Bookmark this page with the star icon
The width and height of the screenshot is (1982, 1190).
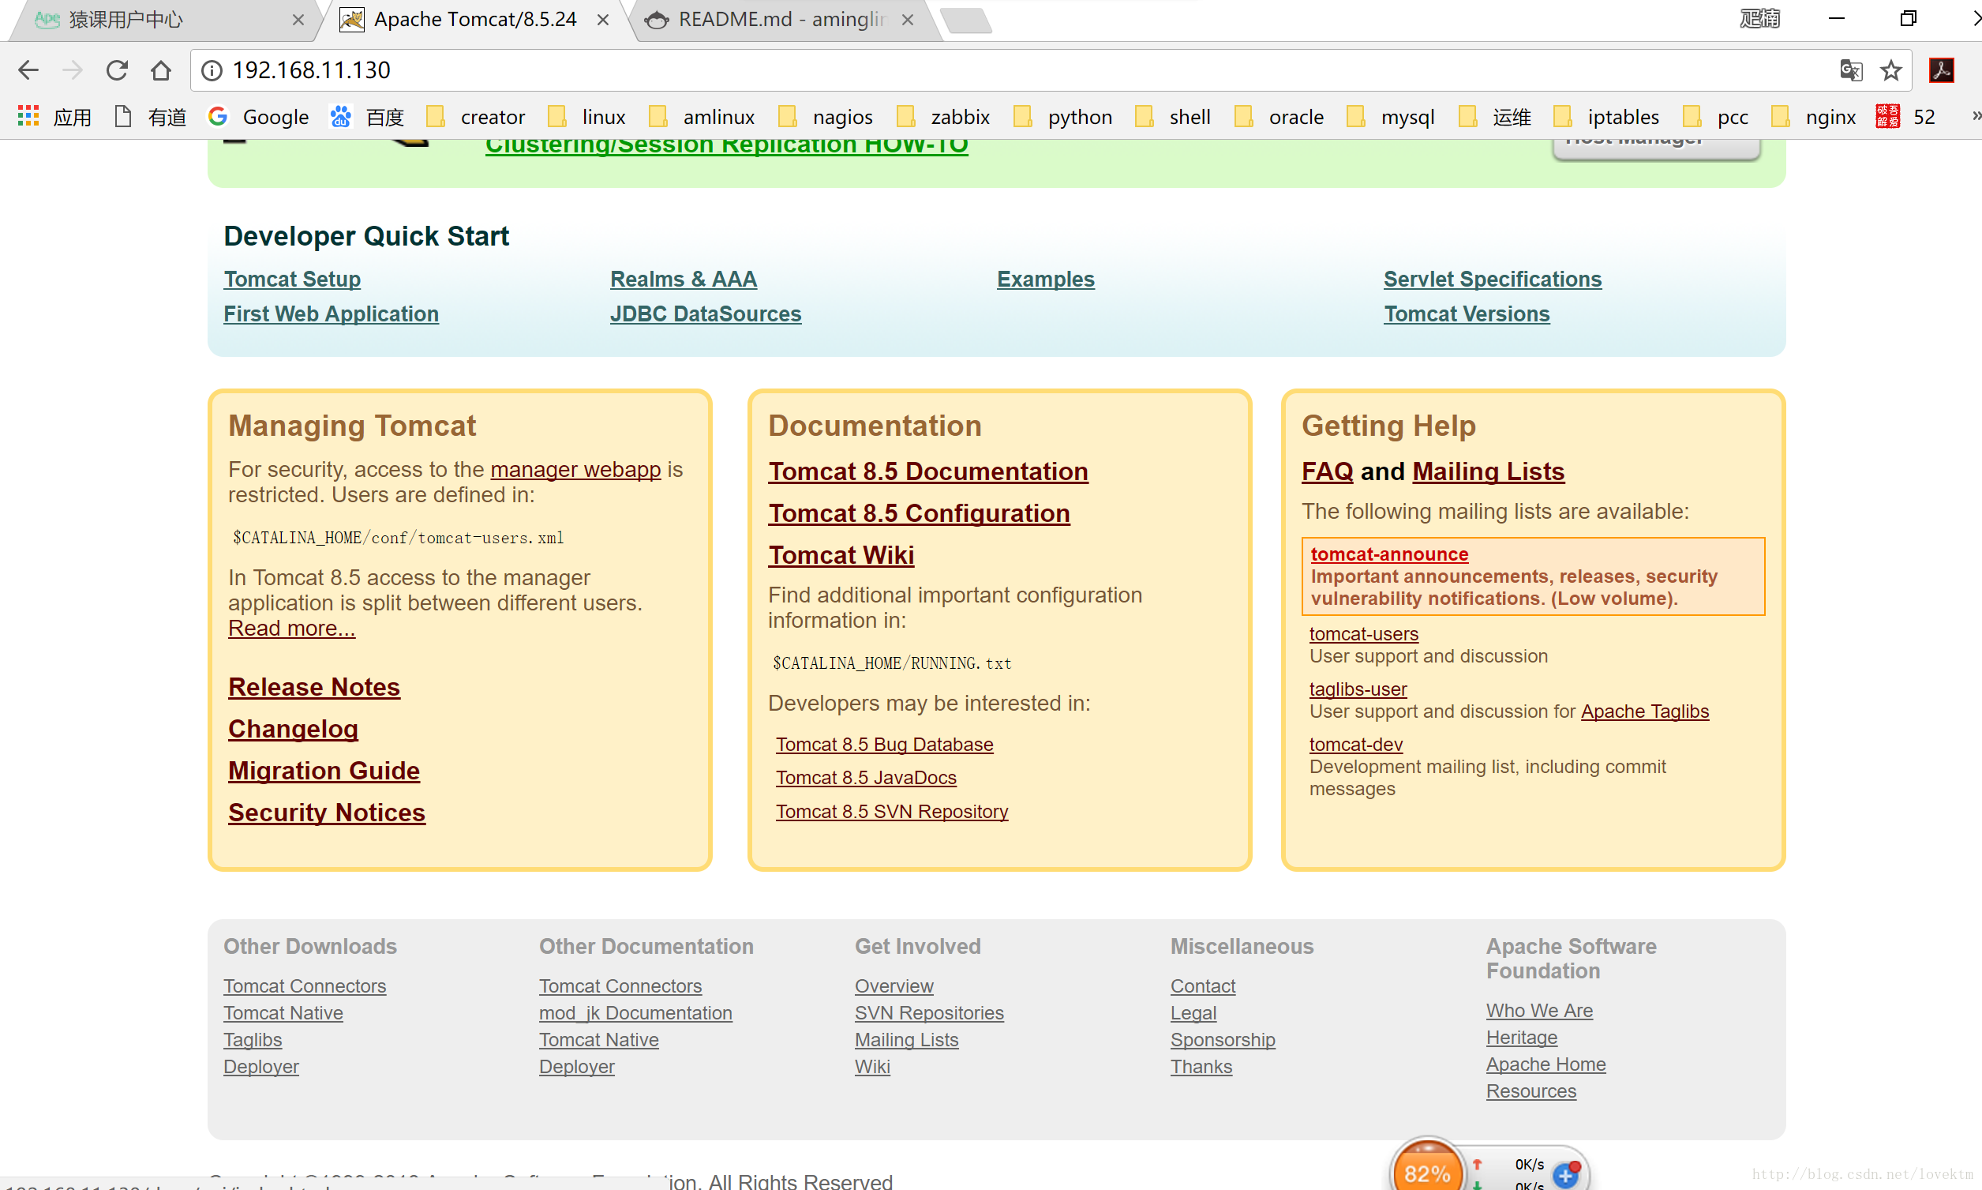coord(1890,70)
